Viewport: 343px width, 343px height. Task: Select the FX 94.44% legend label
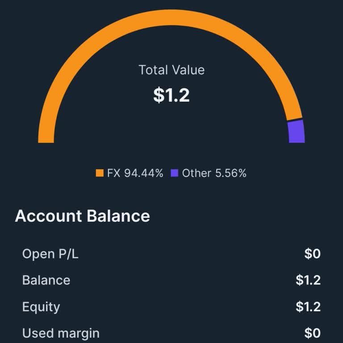[135, 173]
